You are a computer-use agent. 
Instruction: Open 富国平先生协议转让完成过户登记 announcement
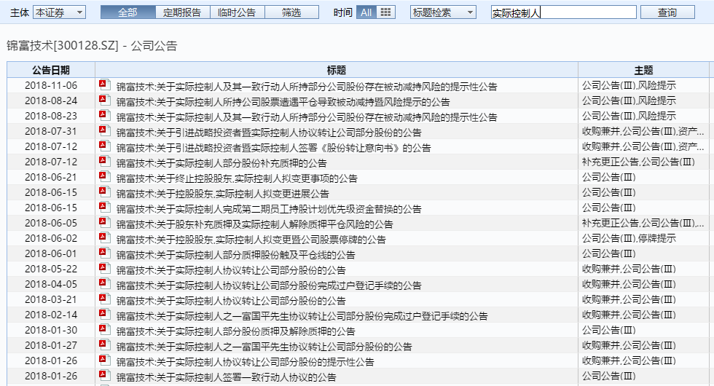point(302,315)
